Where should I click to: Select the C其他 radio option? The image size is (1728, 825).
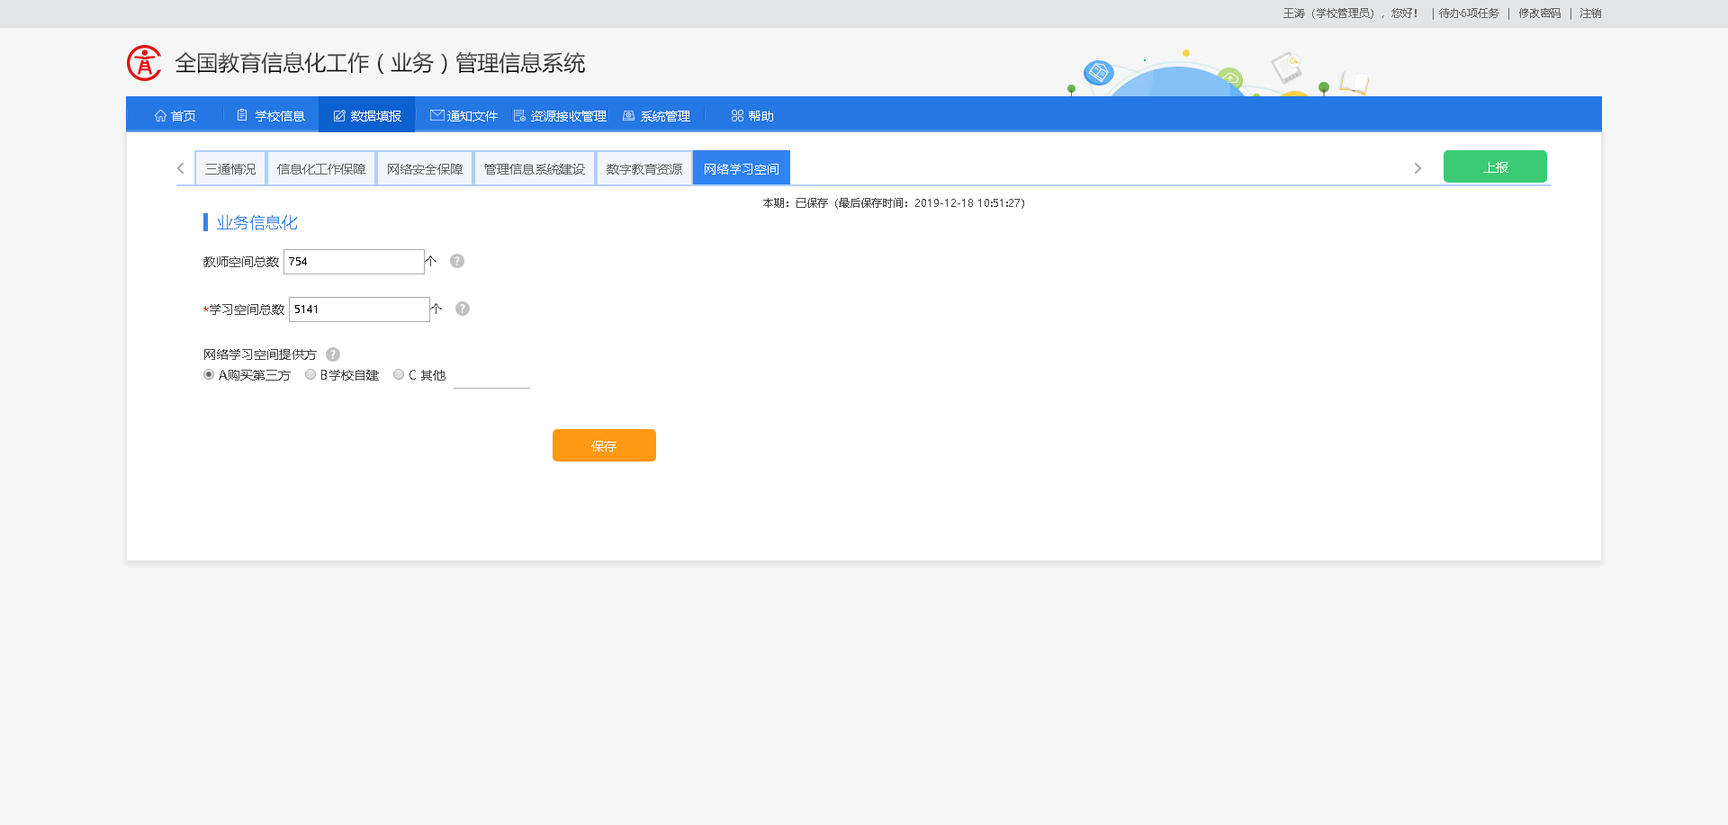pyautogui.click(x=399, y=374)
